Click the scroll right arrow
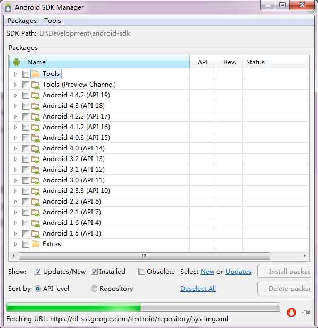 pos(304,256)
